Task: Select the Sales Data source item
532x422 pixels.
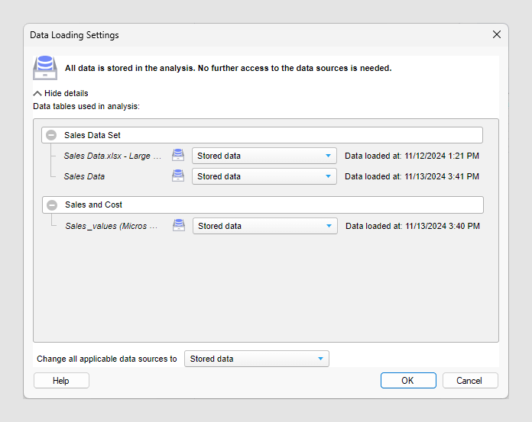Action: pos(84,176)
